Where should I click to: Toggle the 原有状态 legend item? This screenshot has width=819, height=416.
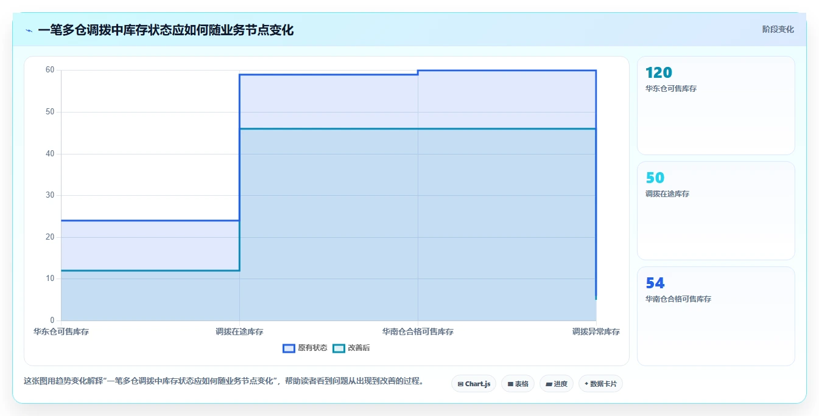(x=305, y=348)
